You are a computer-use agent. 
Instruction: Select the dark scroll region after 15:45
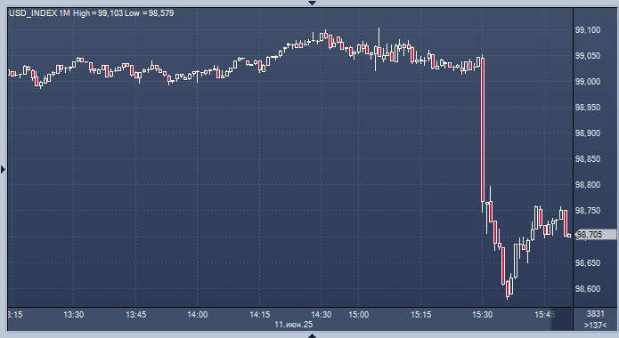click(562, 319)
